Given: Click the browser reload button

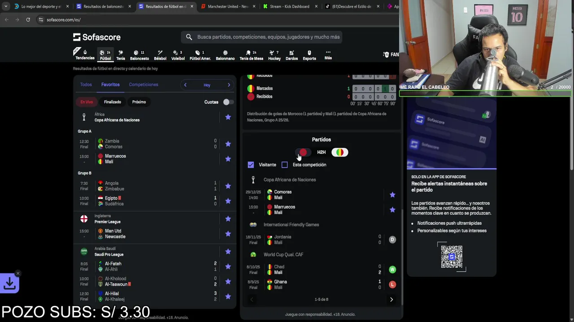Looking at the screenshot, I should tap(28, 20).
